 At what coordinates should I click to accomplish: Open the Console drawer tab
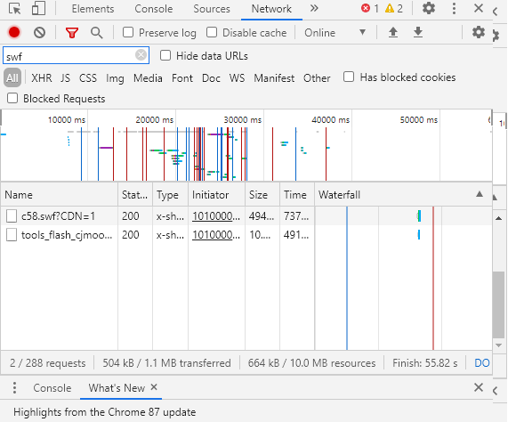pyautogui.click(x=52, y=388)
